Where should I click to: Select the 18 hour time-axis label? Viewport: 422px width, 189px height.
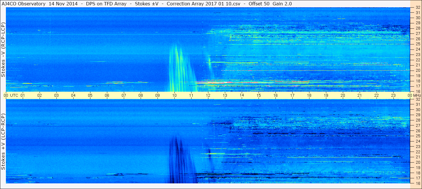[309, 95]
